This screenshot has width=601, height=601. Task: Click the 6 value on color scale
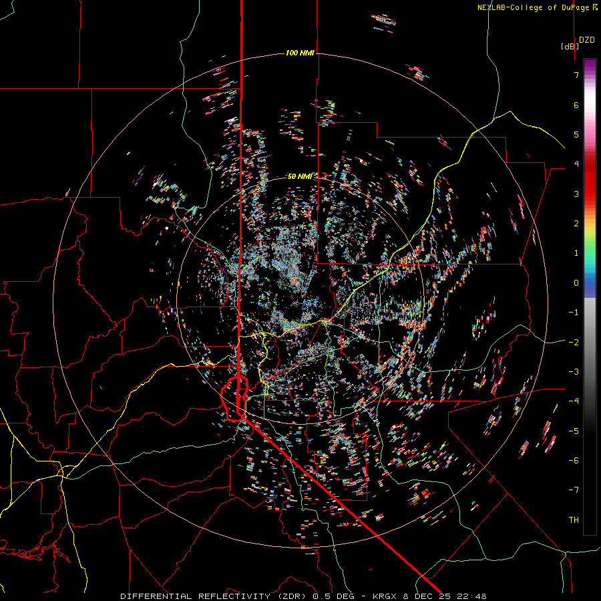tap(576, 105)
